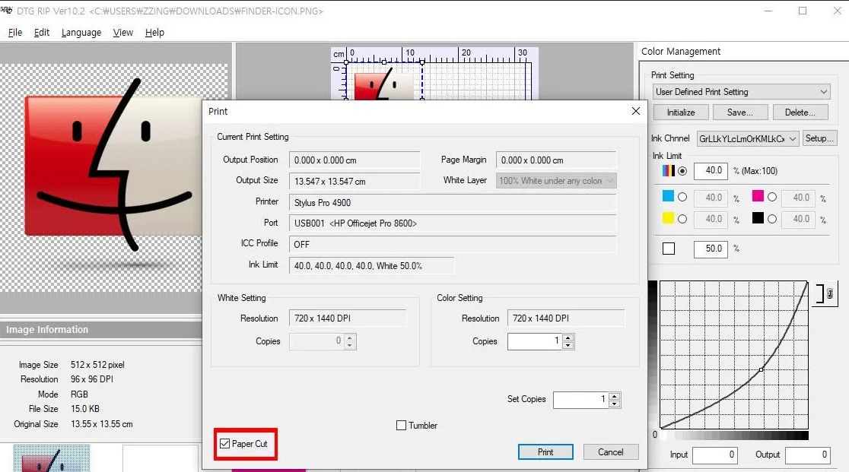Click the Color Setting Copies field
This screenshot has height=472, width=849.
pos(535,341)
